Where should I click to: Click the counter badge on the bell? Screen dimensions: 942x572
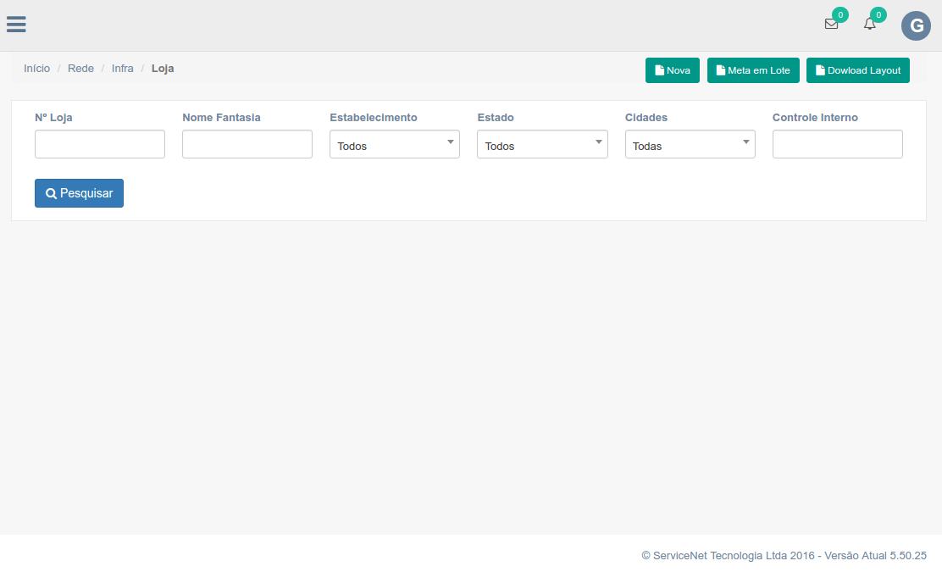(x=878, y=14)
